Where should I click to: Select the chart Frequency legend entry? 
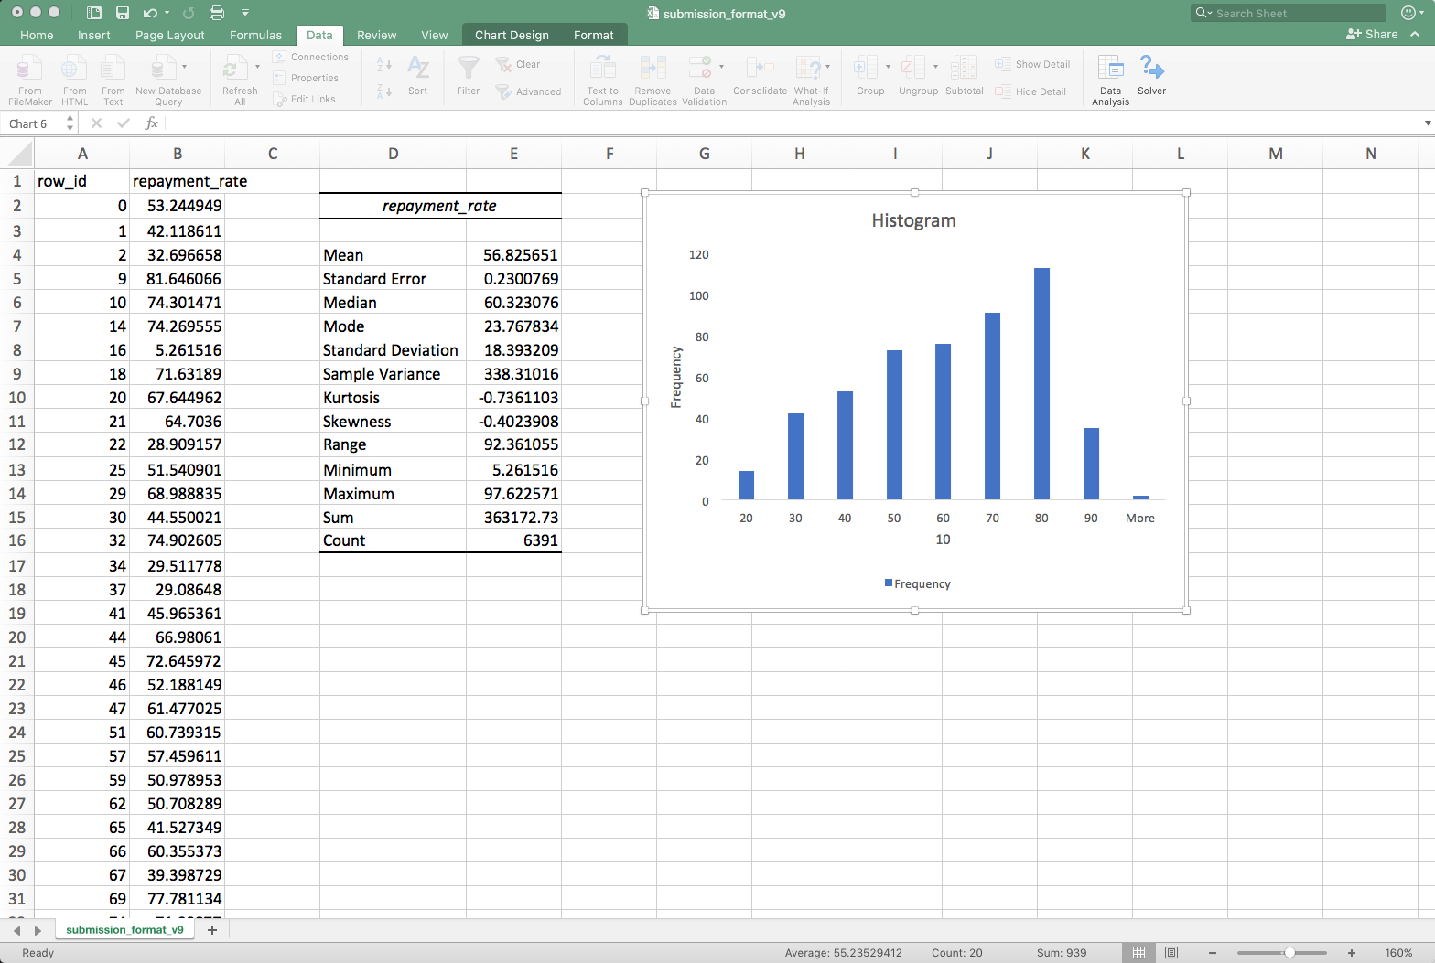[918, 583]
